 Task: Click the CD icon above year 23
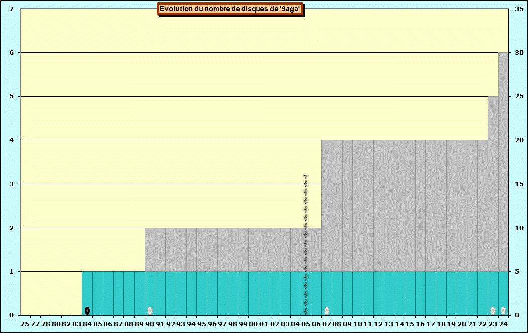(x=493, y=311)
